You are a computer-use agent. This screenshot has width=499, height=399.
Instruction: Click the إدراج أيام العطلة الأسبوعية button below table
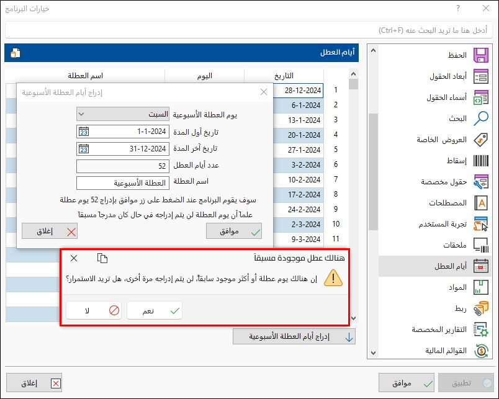294,336
